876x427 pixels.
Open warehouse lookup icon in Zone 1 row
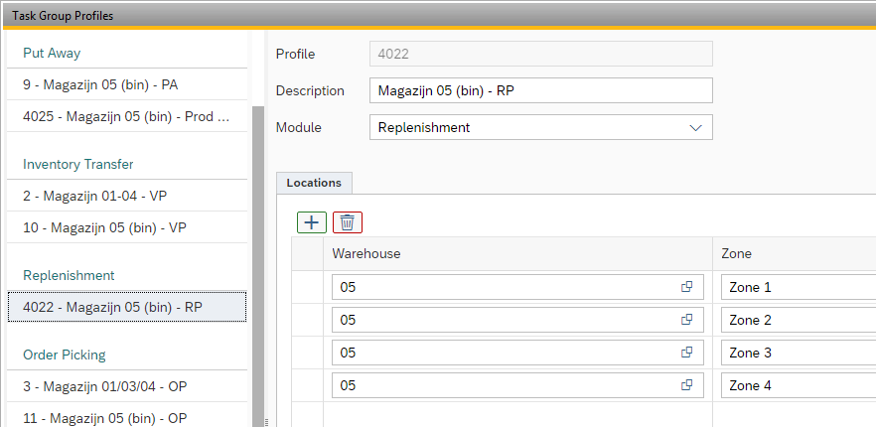tap(685, 287)
